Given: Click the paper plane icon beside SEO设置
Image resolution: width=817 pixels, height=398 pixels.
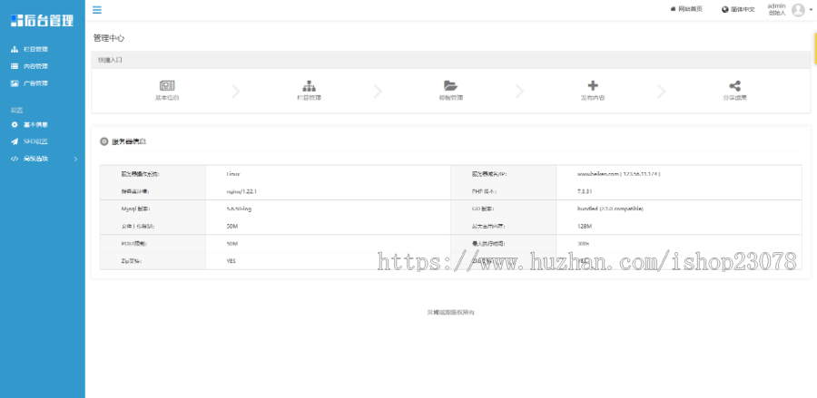Looking at the screenshot, I should pyautogui.click(x=15, y=141).
